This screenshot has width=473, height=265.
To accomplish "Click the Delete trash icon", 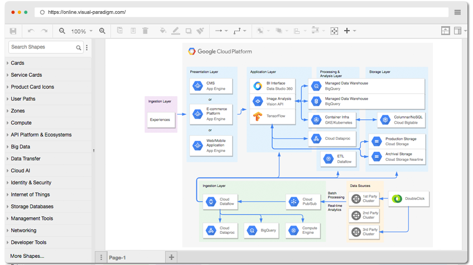I will pyautogui.click(x=145, y=31).
